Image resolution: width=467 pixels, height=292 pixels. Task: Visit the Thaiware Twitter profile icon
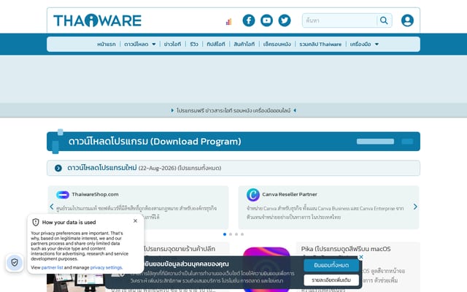click(x=285, y=20)
